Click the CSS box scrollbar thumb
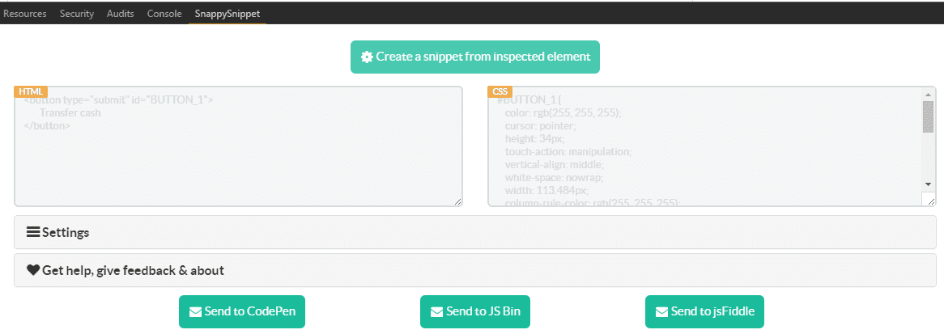This screenshot has height=334, width=944. tap(929, 116)
